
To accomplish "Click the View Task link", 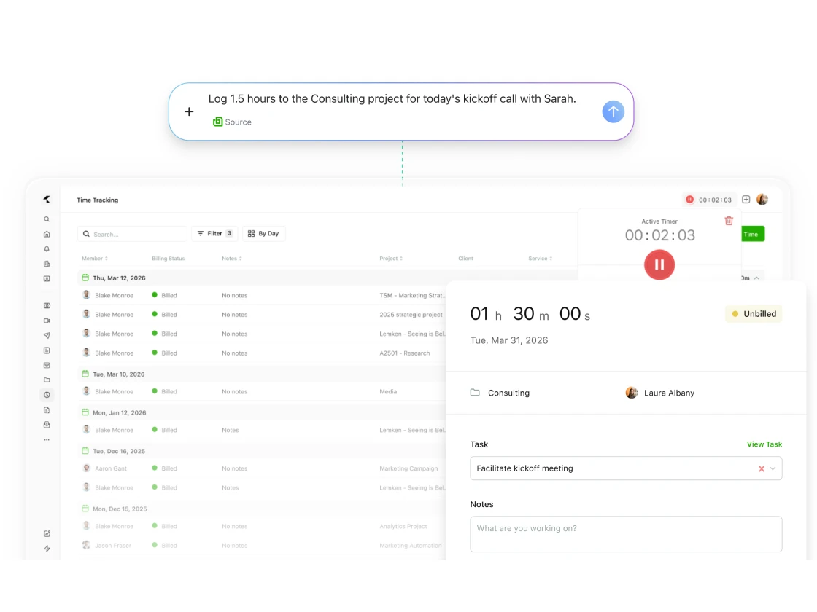I will (x=764, y=444).
